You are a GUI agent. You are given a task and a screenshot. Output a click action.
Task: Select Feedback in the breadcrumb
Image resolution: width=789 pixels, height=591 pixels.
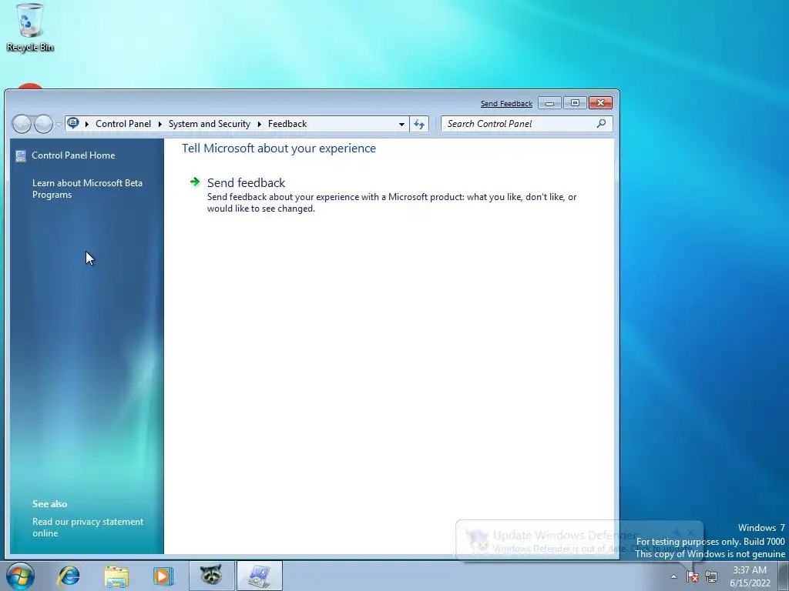click(x=287, y=124)
